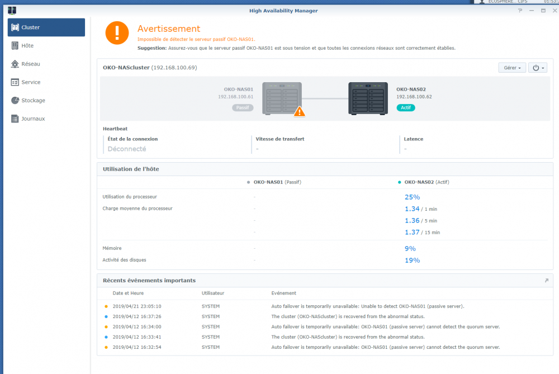
Task: Click the Service checklist icon
Action: point(15,82)
